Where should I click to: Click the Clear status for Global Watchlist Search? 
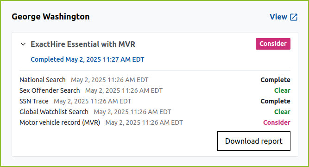(282, 112)
